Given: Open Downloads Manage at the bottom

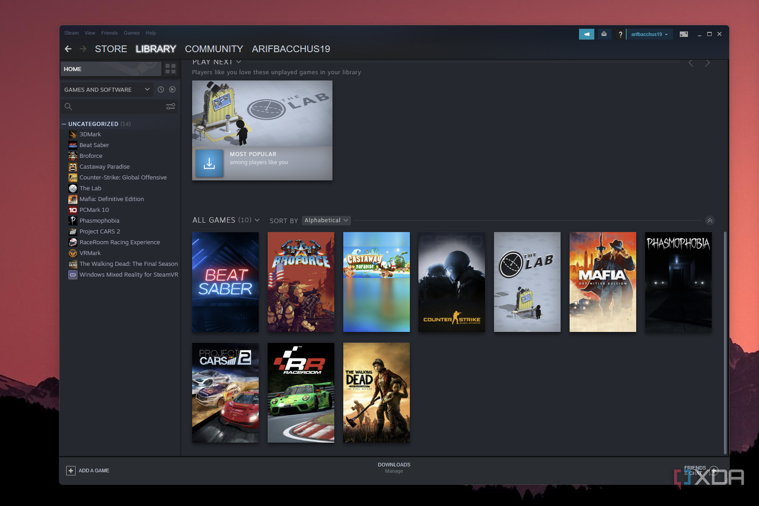Looking at the screenshot, I should (394, 468).
